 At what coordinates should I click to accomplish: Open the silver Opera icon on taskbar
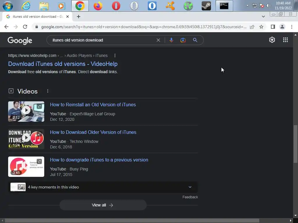(134, 6)
